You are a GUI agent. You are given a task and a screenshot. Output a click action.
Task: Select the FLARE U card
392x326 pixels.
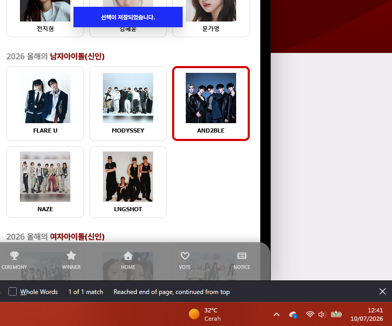tap(45, 103)
